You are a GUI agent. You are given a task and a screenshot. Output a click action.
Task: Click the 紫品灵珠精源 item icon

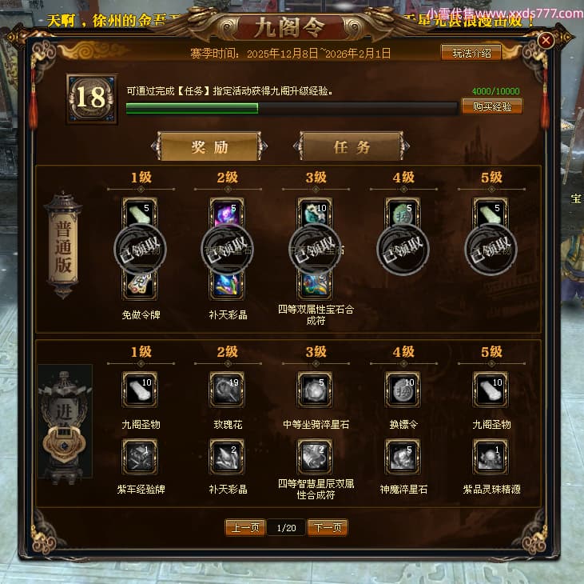point(491,457)
